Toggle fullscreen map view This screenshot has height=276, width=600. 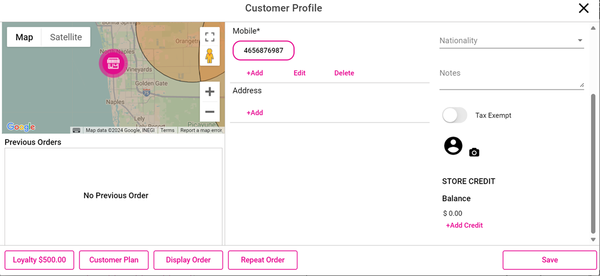(210, 37)
